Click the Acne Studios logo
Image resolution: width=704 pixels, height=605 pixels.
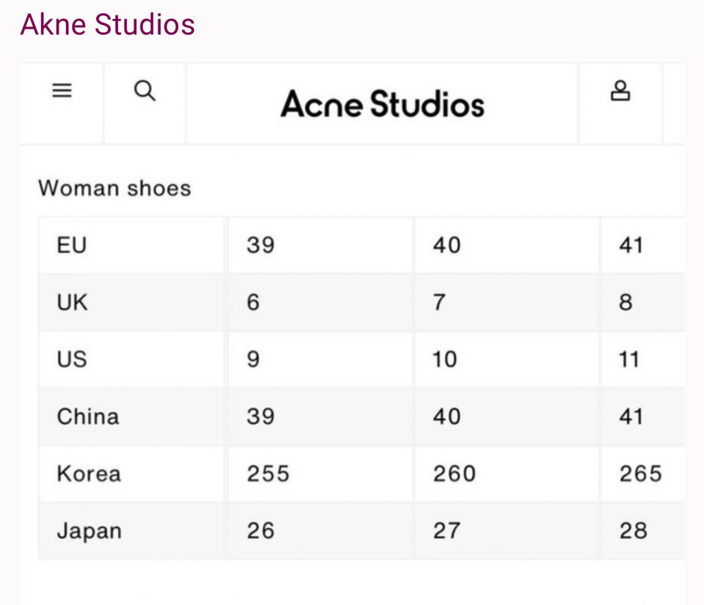pos(382,103)
